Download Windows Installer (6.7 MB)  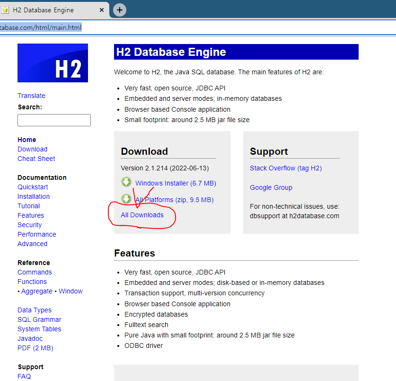(x=176, y=183)
